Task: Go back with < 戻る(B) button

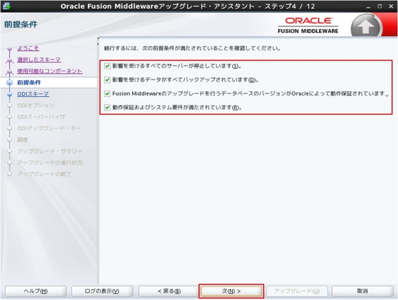Action: [169, 291]
